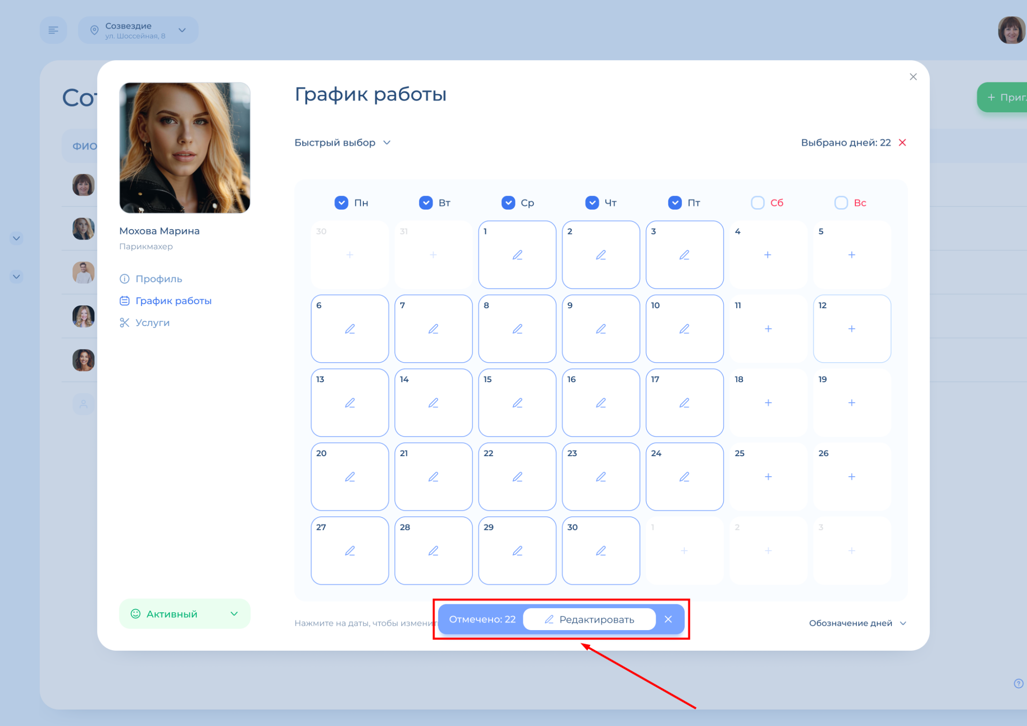Click pencil icon on day 20
This screenshot has width=1027, height=726.
pos(350,477)
